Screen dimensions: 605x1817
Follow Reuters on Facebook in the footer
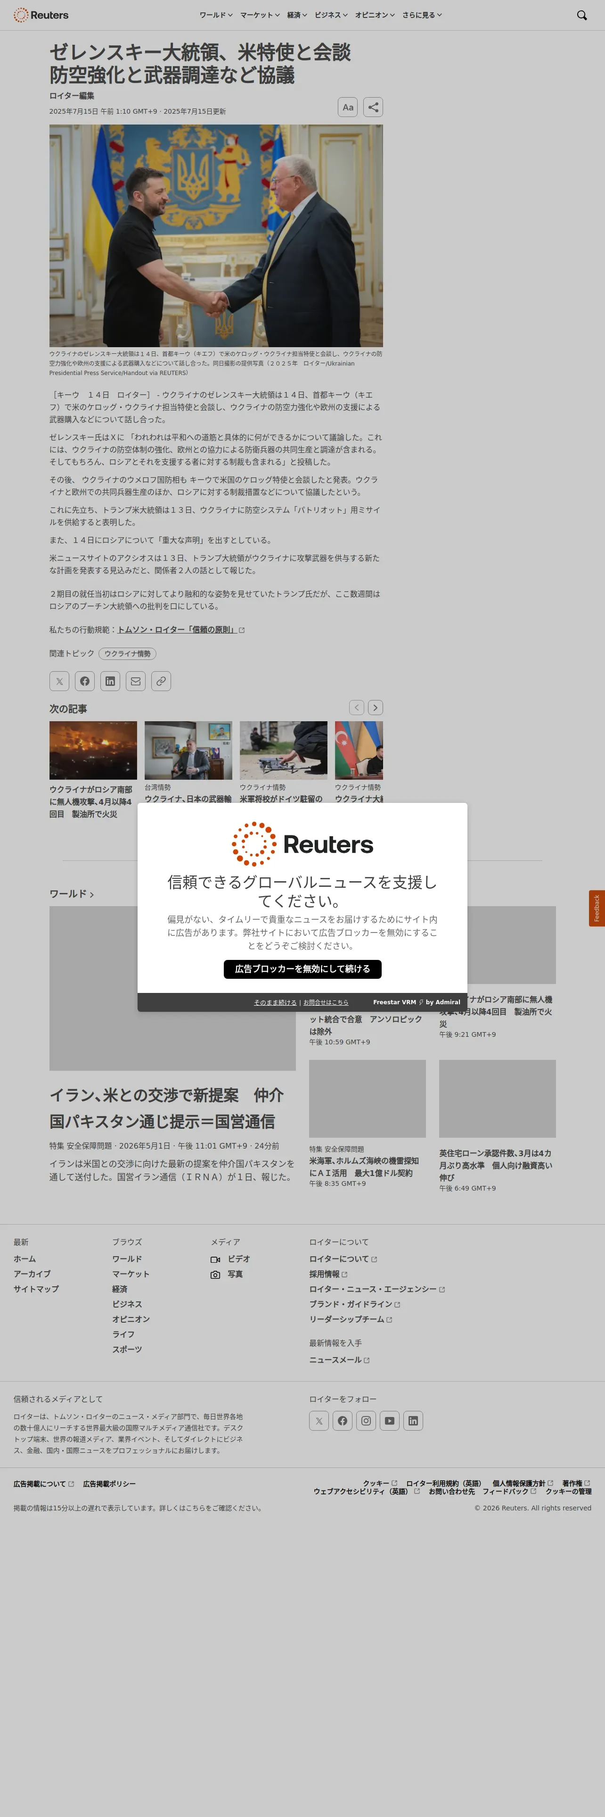tap(342, 1421)
